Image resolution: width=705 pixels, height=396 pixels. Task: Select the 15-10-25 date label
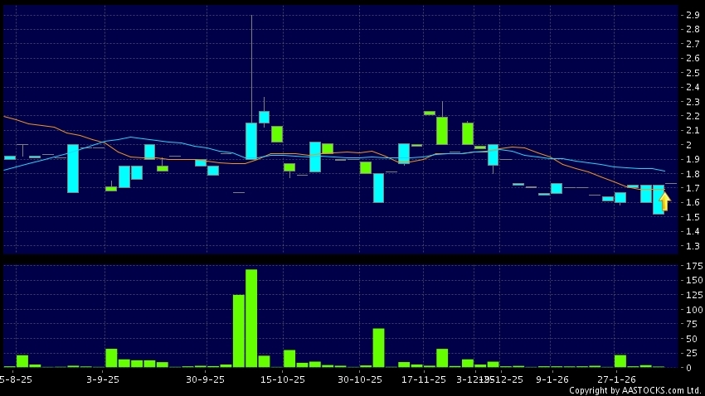[283, 380]
